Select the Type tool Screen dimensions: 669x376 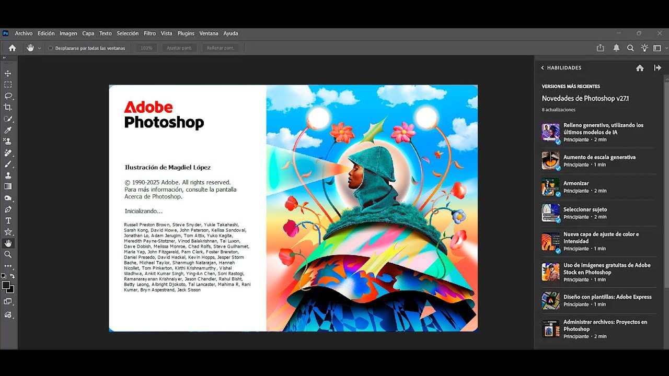[8, 220]
